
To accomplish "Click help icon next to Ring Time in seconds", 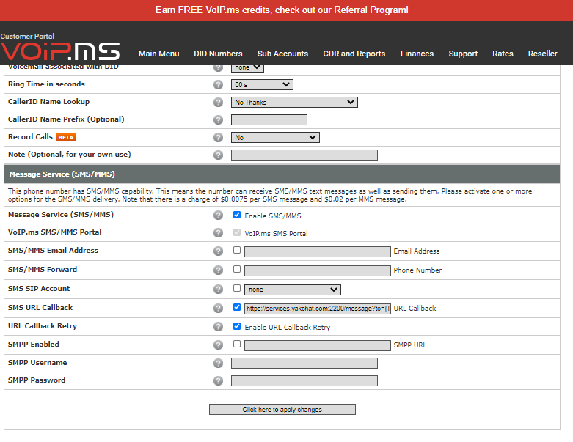I will (x=218, y=85).
